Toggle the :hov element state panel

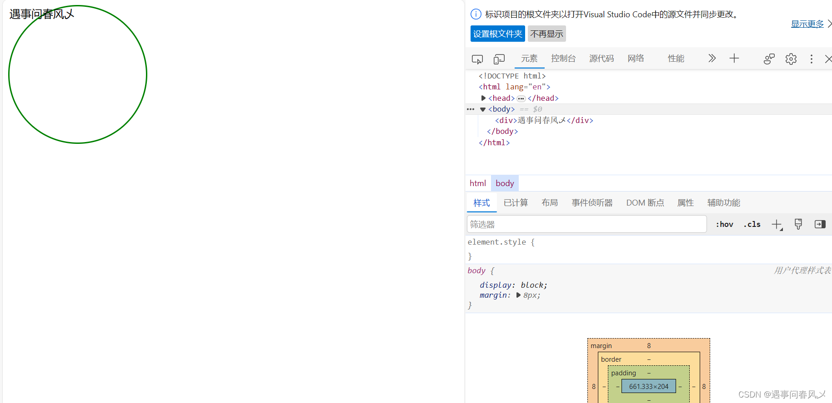click(724, 224)
